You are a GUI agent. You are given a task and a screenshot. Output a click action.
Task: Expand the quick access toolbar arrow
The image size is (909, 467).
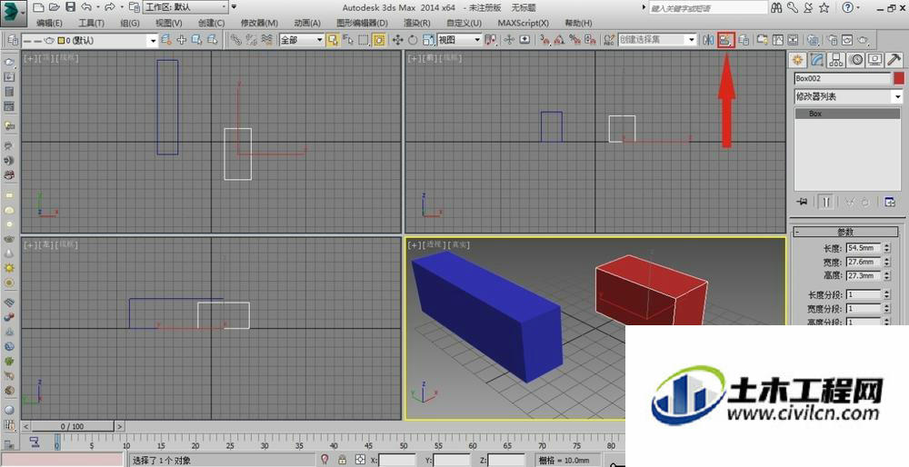[x=234, y=7]
